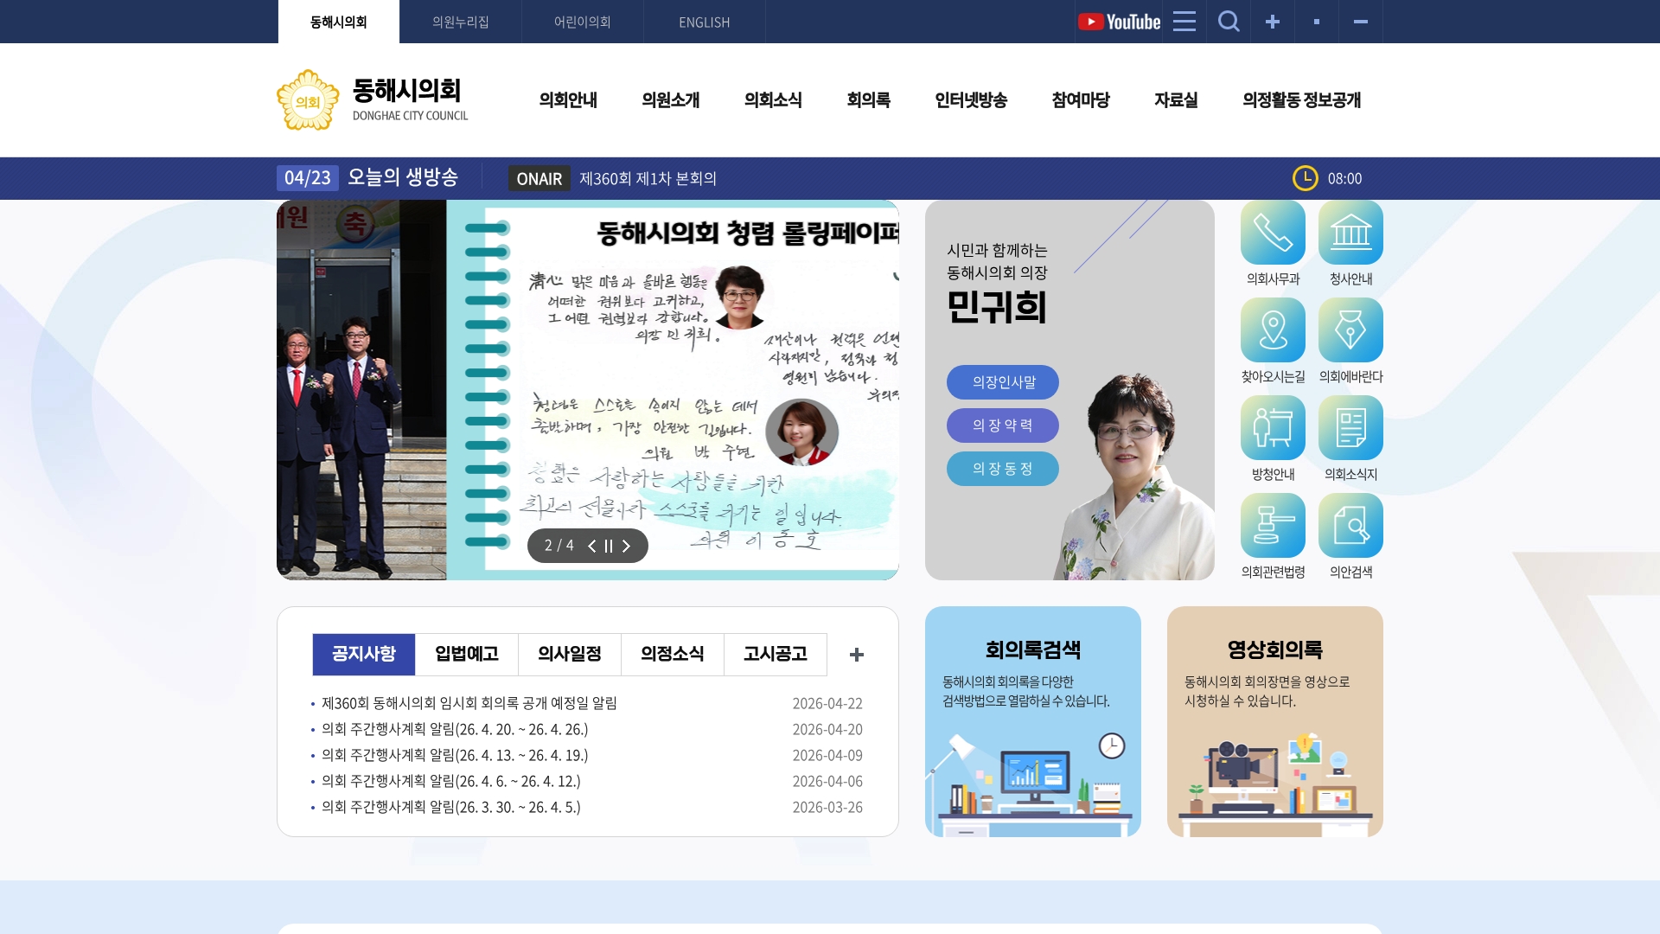Select the 의사일정 board tab
Viewport: 1660px width, 934px height.
click(570, 655)
